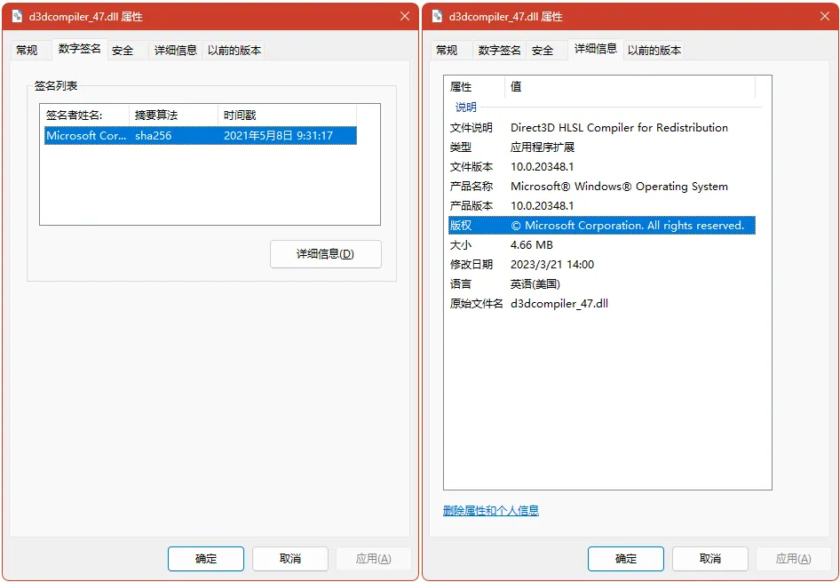
Task: Click the 属性 column header
Action: pyautogui.click(x=475, y=87)
